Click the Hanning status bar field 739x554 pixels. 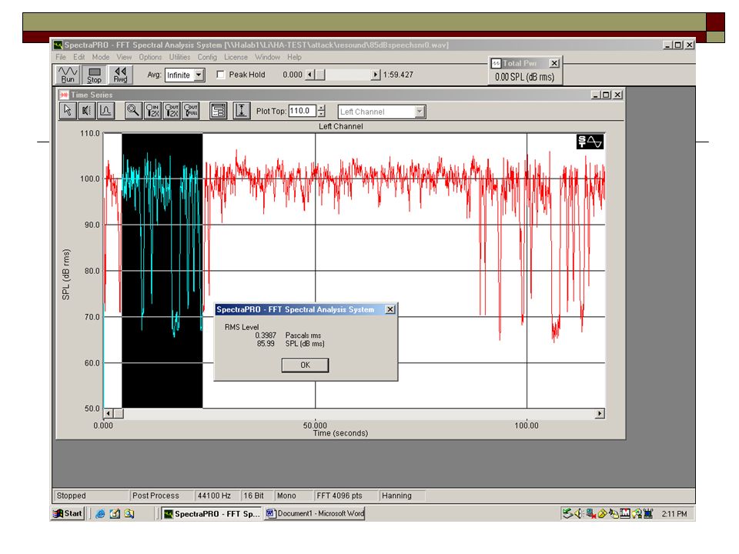coord(402,496)
